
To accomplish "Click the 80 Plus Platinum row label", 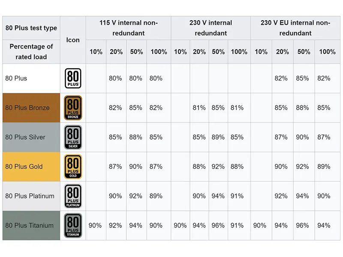I will (x=30, y=196).
